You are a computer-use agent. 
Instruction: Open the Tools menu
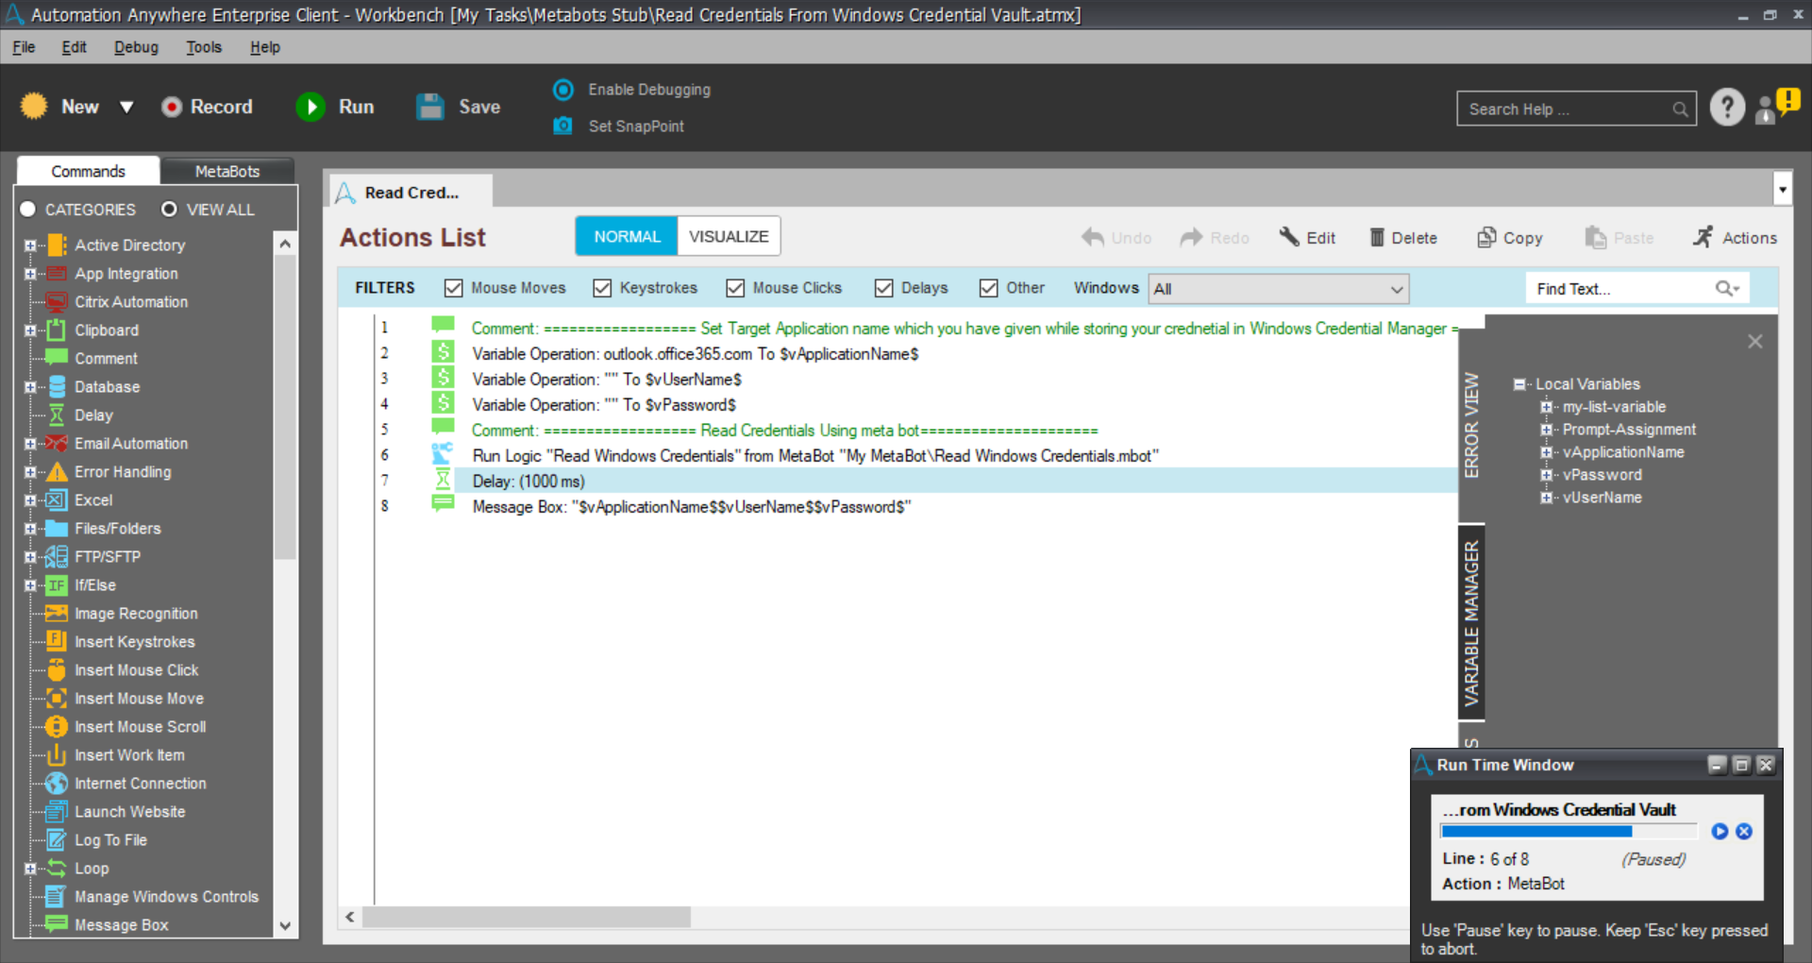(204, 47)
